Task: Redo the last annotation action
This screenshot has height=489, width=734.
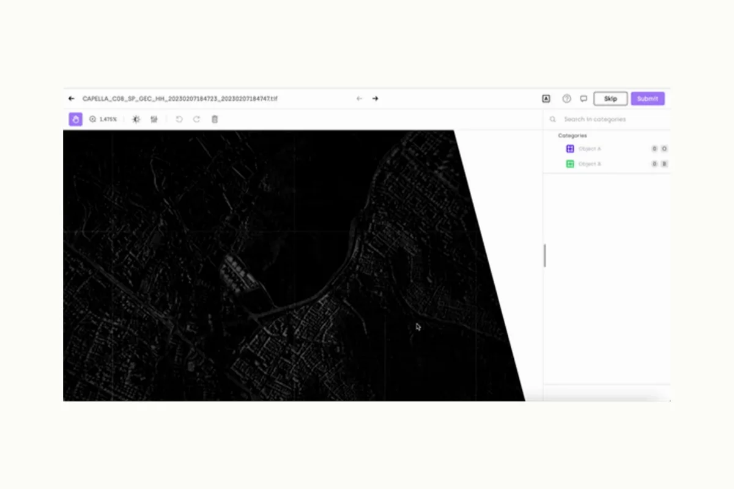Action: click(x=196, y=119)
